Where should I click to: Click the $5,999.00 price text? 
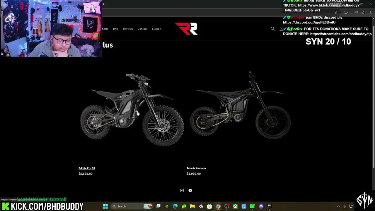point(194,174)
